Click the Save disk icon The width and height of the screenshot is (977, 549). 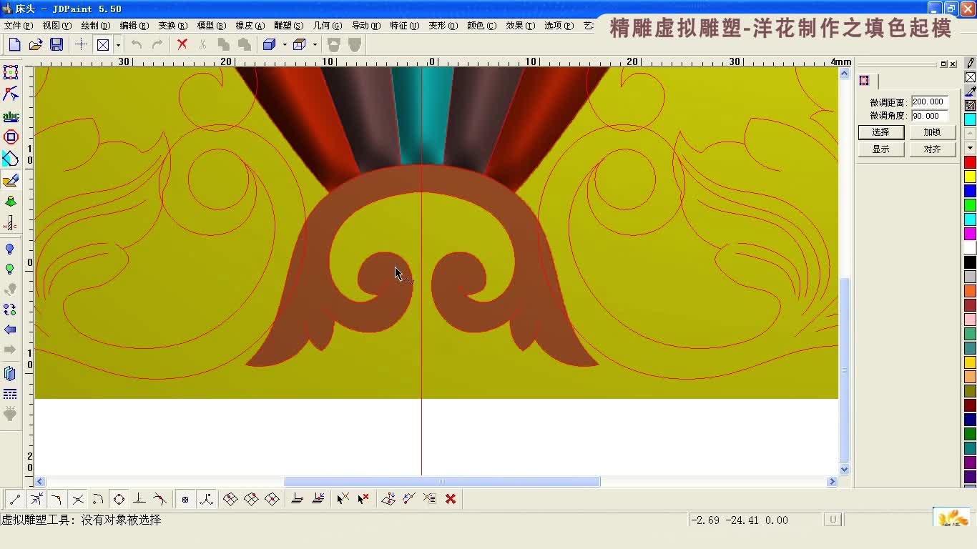(x=57, y=44)
